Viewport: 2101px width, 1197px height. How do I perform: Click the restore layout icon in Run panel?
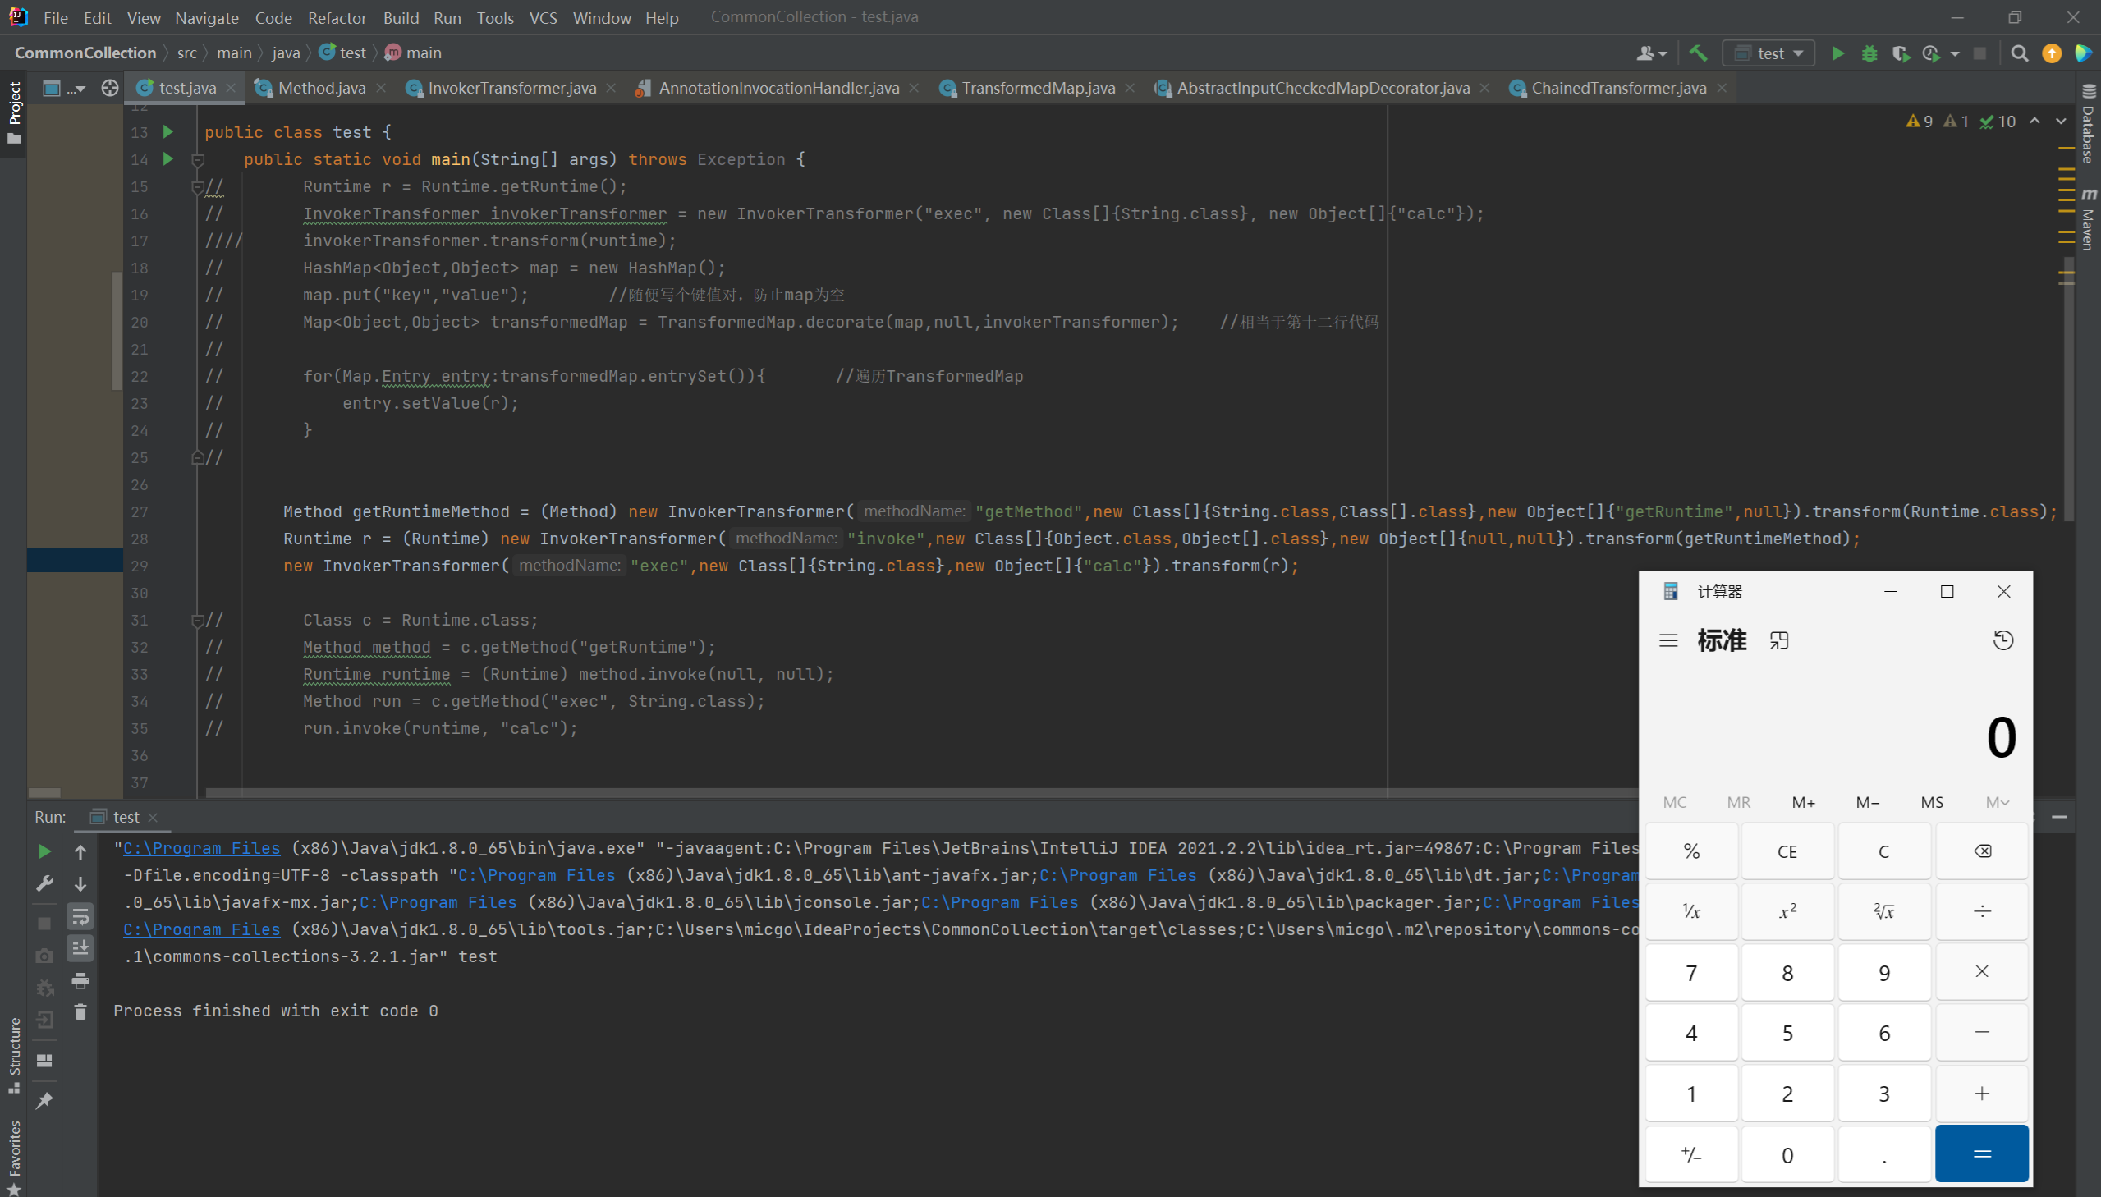pos(45,1061)
